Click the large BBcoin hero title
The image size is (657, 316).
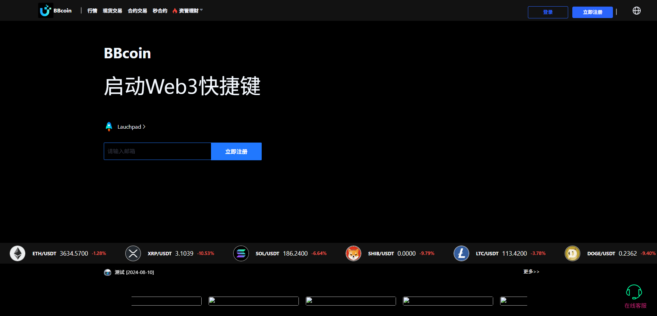[127, 53]
